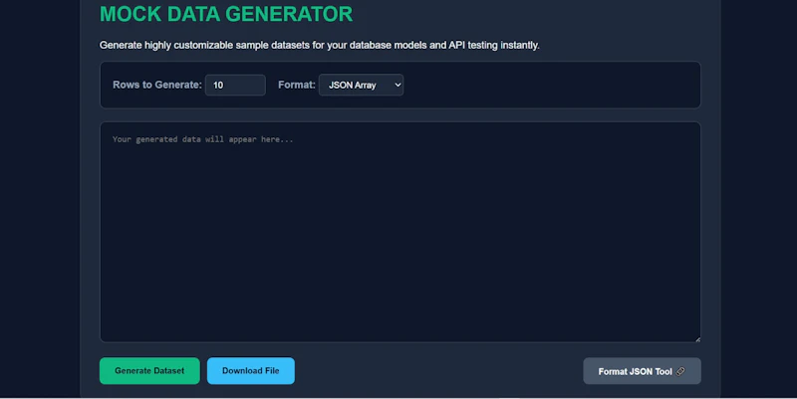Click the Download File button
This screenshot has height=399, width=797.
(251, 370)
